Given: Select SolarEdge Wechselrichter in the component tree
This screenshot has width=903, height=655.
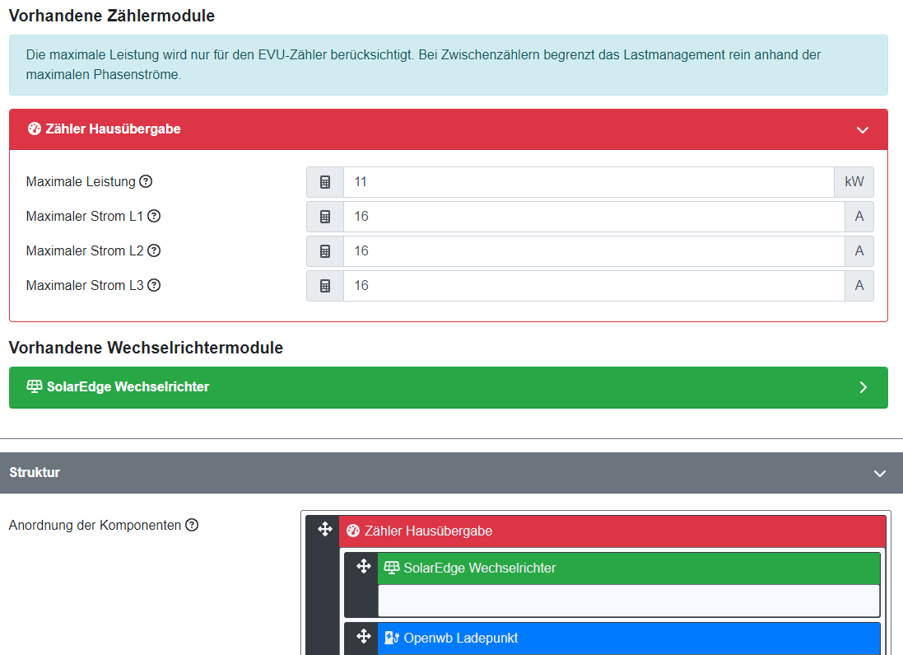Looking at the screenshot, I should pos(629,568).
